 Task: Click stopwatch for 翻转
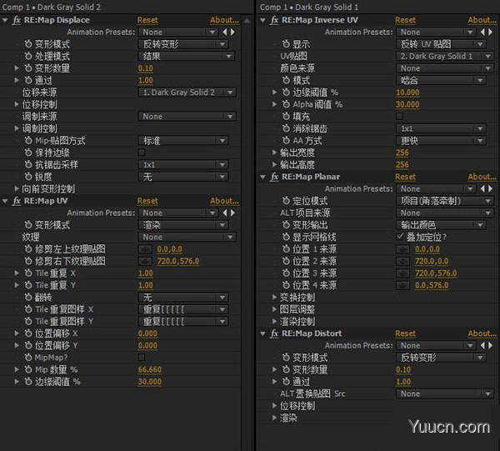28,298
